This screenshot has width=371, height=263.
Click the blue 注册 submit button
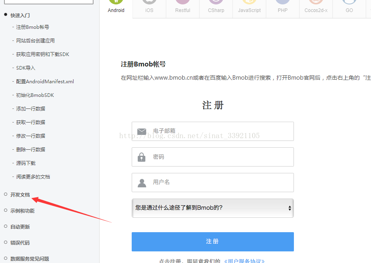click(213, 242)
